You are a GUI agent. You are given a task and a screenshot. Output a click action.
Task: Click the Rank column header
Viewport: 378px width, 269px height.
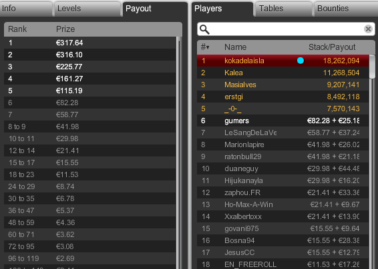pyautogui.click(x=17, y=29)
